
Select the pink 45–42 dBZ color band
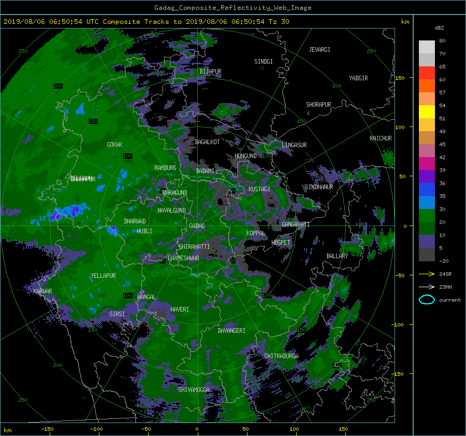pyautogui.click(x=427, y=150)
